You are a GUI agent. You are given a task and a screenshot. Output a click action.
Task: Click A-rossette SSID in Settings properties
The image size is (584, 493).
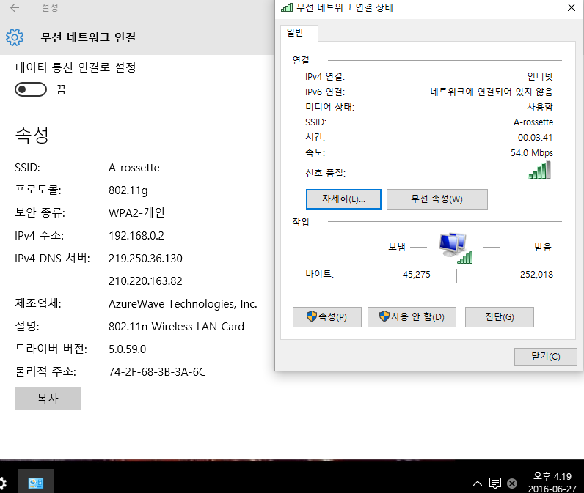pyautogui.click(x=134, y=168)
